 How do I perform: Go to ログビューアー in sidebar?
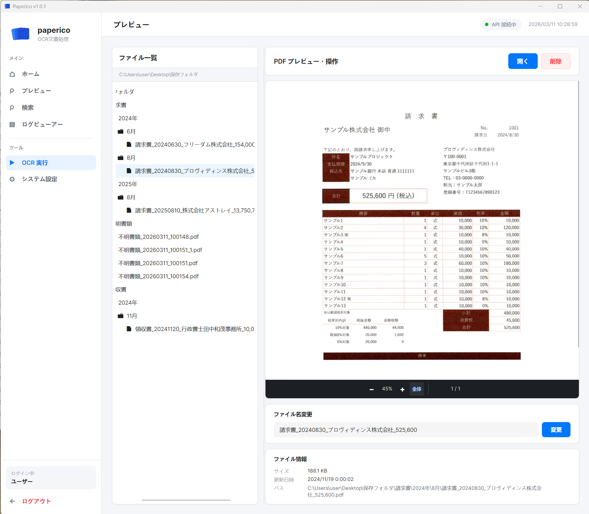pos(42,124)
